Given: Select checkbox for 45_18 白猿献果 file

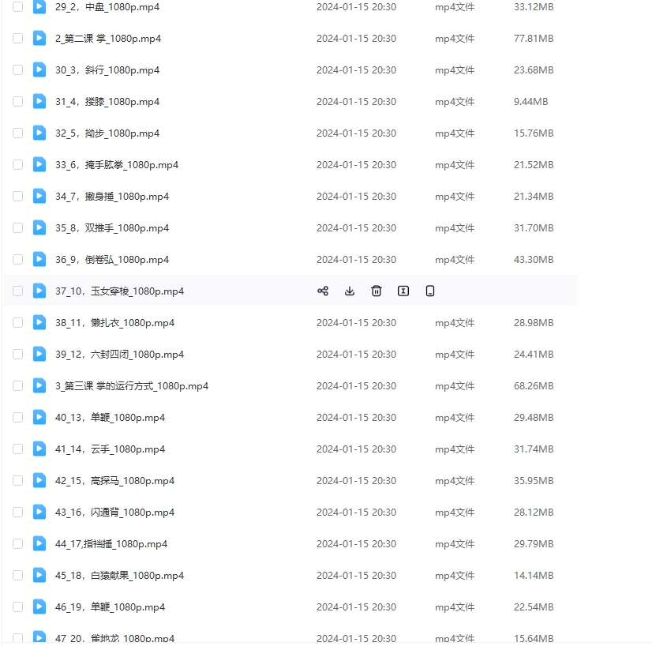Looking at the screenshot, I should [17, 576].
